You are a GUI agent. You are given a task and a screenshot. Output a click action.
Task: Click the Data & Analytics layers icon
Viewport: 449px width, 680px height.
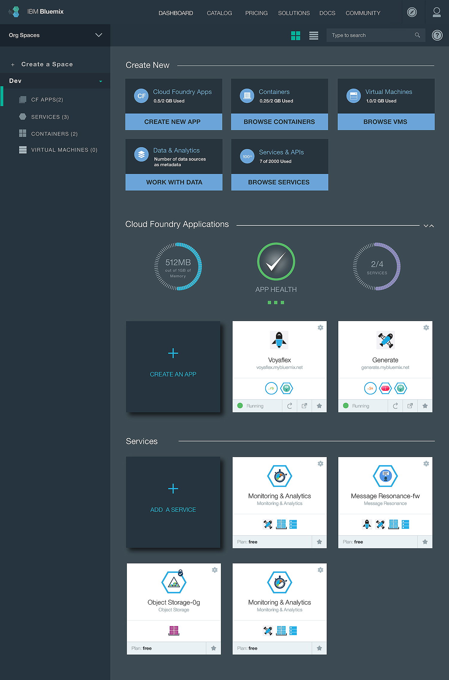tap(141, 155)
